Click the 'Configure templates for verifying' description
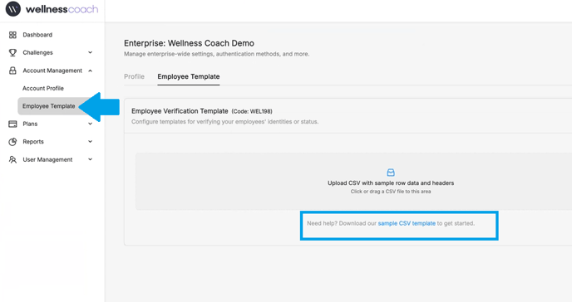Image resolution: width=572 pixels, height=302 pixels. [x=225, y=122]
